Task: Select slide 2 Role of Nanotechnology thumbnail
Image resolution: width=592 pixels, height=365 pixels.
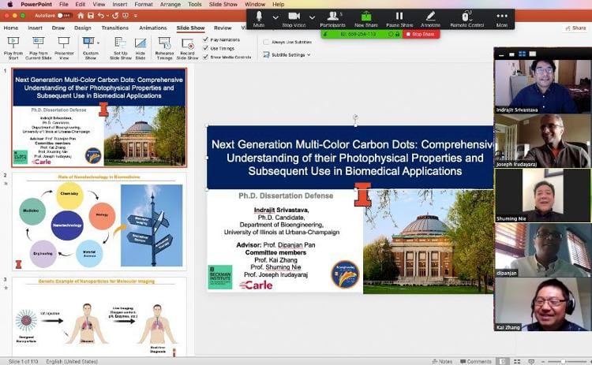Action: pos(99,222)
